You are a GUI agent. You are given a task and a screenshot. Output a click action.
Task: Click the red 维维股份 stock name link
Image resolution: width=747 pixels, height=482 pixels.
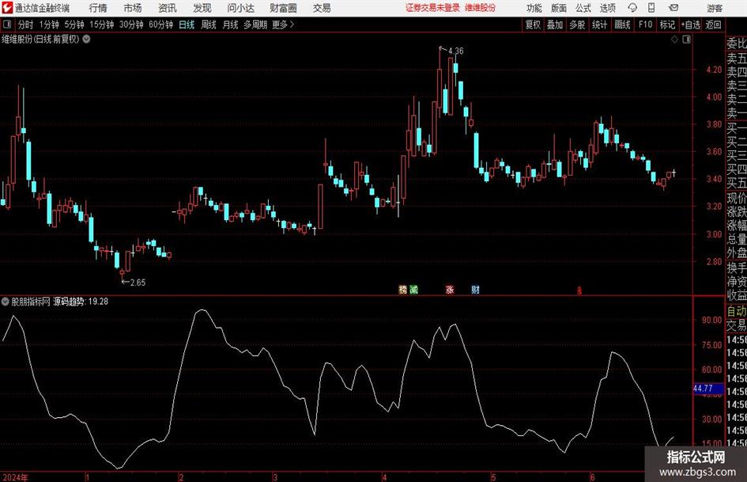(x=481, y=8)
